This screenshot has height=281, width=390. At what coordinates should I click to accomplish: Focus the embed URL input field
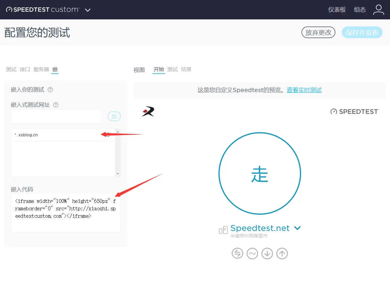click(56, 117)
